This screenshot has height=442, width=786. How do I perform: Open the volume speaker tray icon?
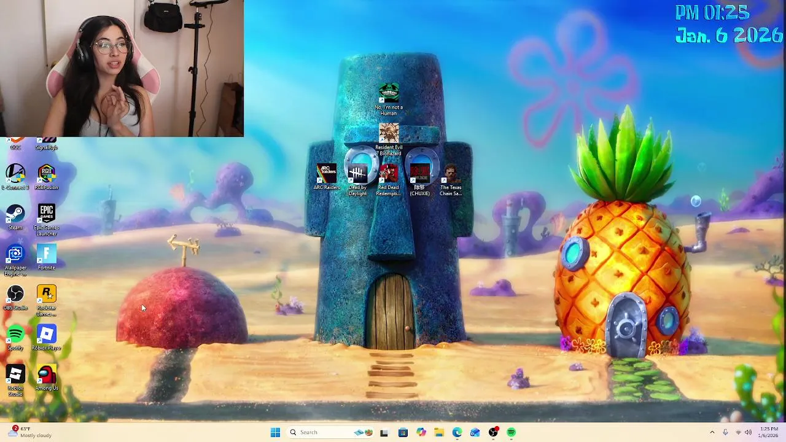[x=748, y=432]
